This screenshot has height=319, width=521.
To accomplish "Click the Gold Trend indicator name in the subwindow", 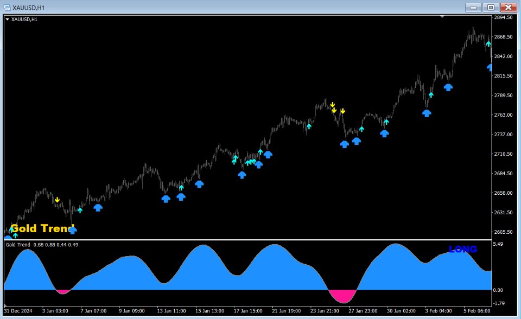I will 18,245.
